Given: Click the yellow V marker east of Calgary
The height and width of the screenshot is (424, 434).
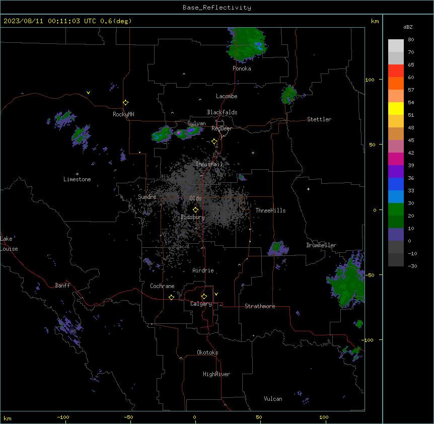Looking at the screenshot, I should click(x=216, y=294).
